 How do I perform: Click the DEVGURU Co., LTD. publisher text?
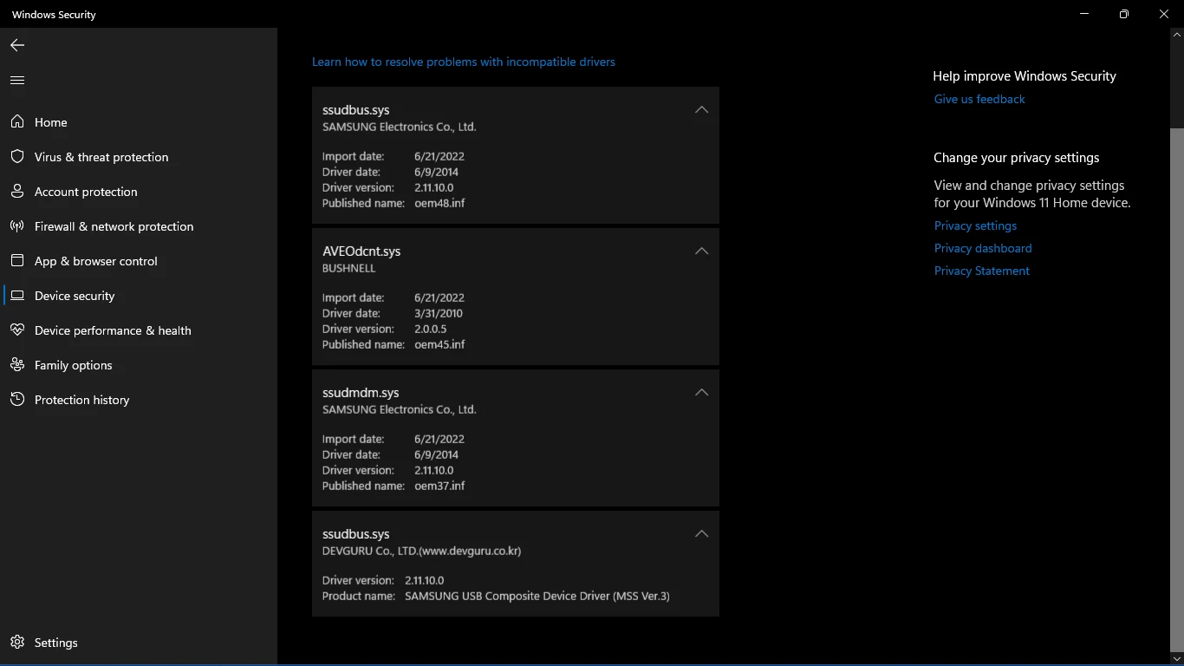421,551
